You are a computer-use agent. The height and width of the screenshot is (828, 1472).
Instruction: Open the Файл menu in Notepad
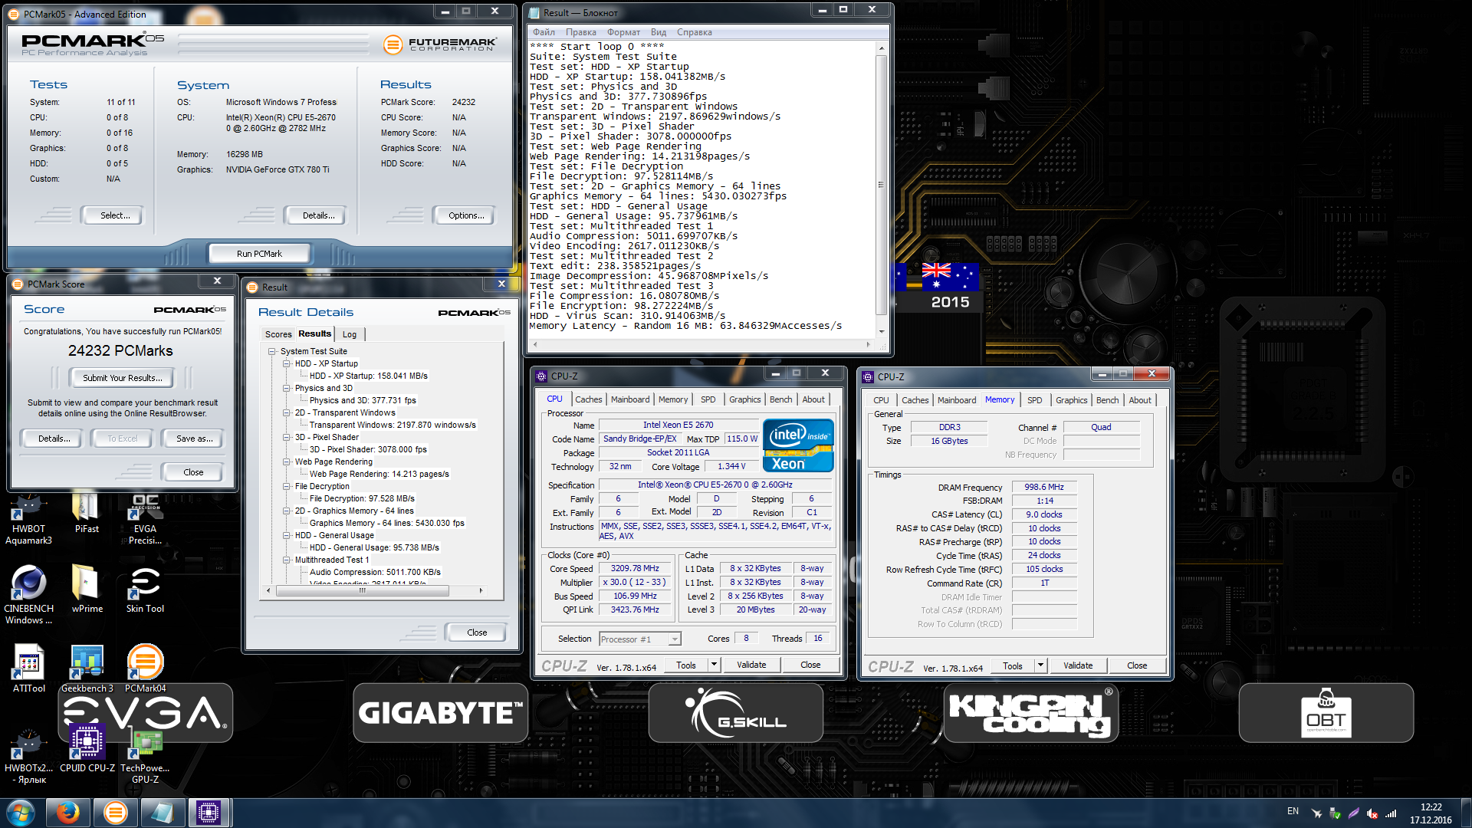[x=544, y=32]
